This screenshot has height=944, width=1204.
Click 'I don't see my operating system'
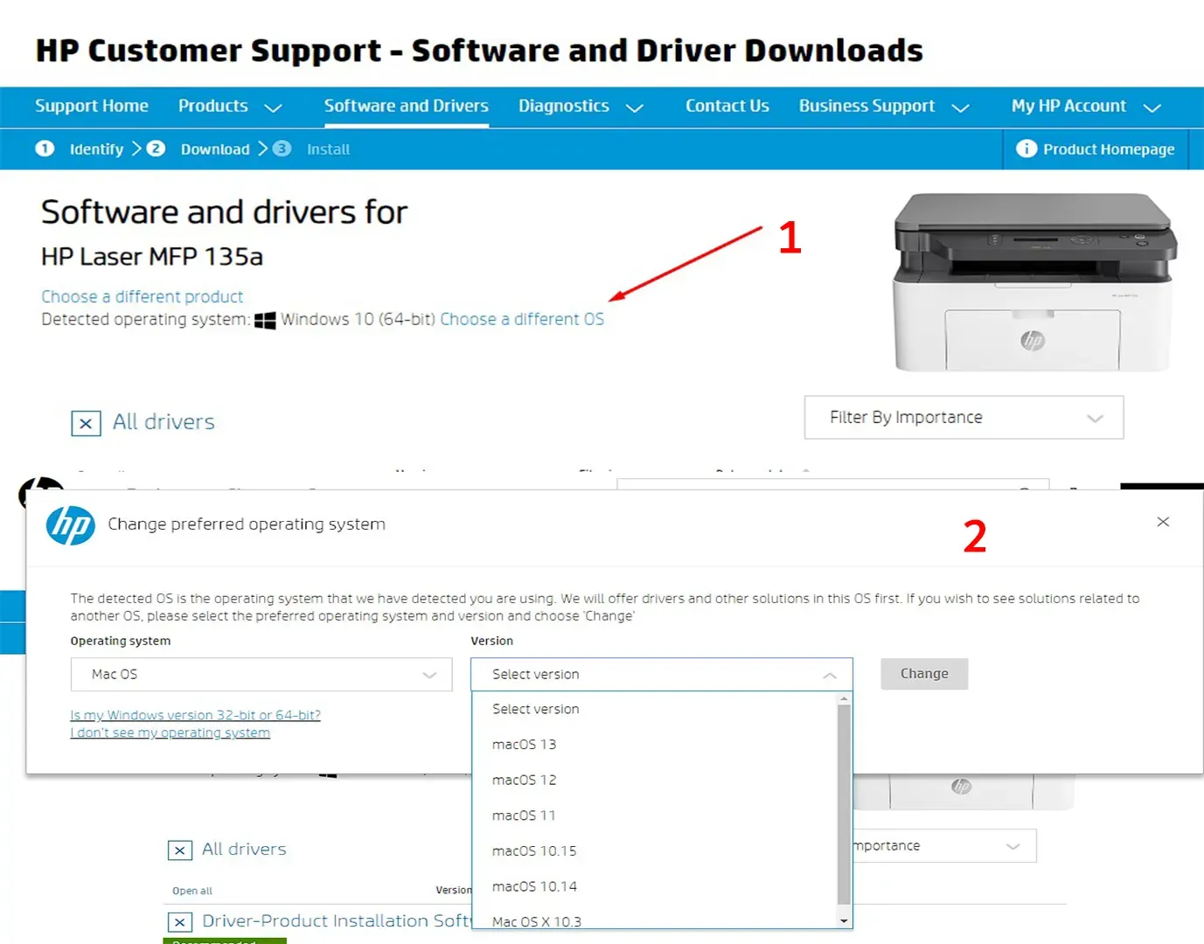[170, 732]
